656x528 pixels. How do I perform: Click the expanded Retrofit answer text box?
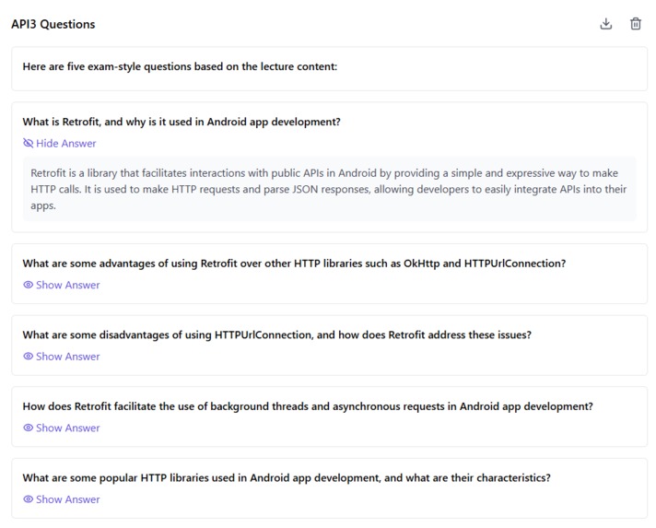tap(329, 189)
